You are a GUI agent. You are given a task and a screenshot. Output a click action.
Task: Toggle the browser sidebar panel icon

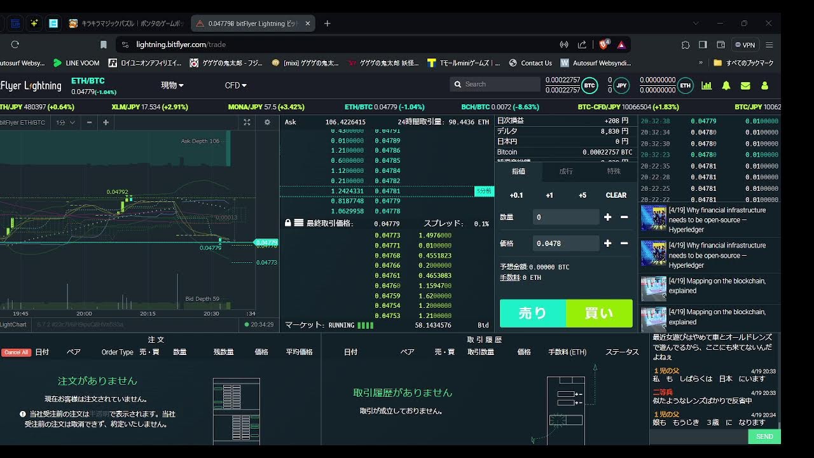pyautogui.click(x=703, y=45)
